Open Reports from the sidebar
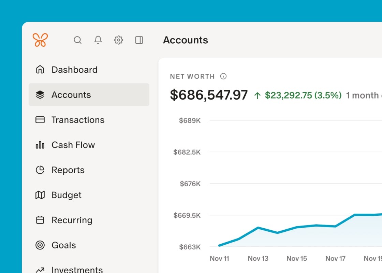 [x=89, y=170]
